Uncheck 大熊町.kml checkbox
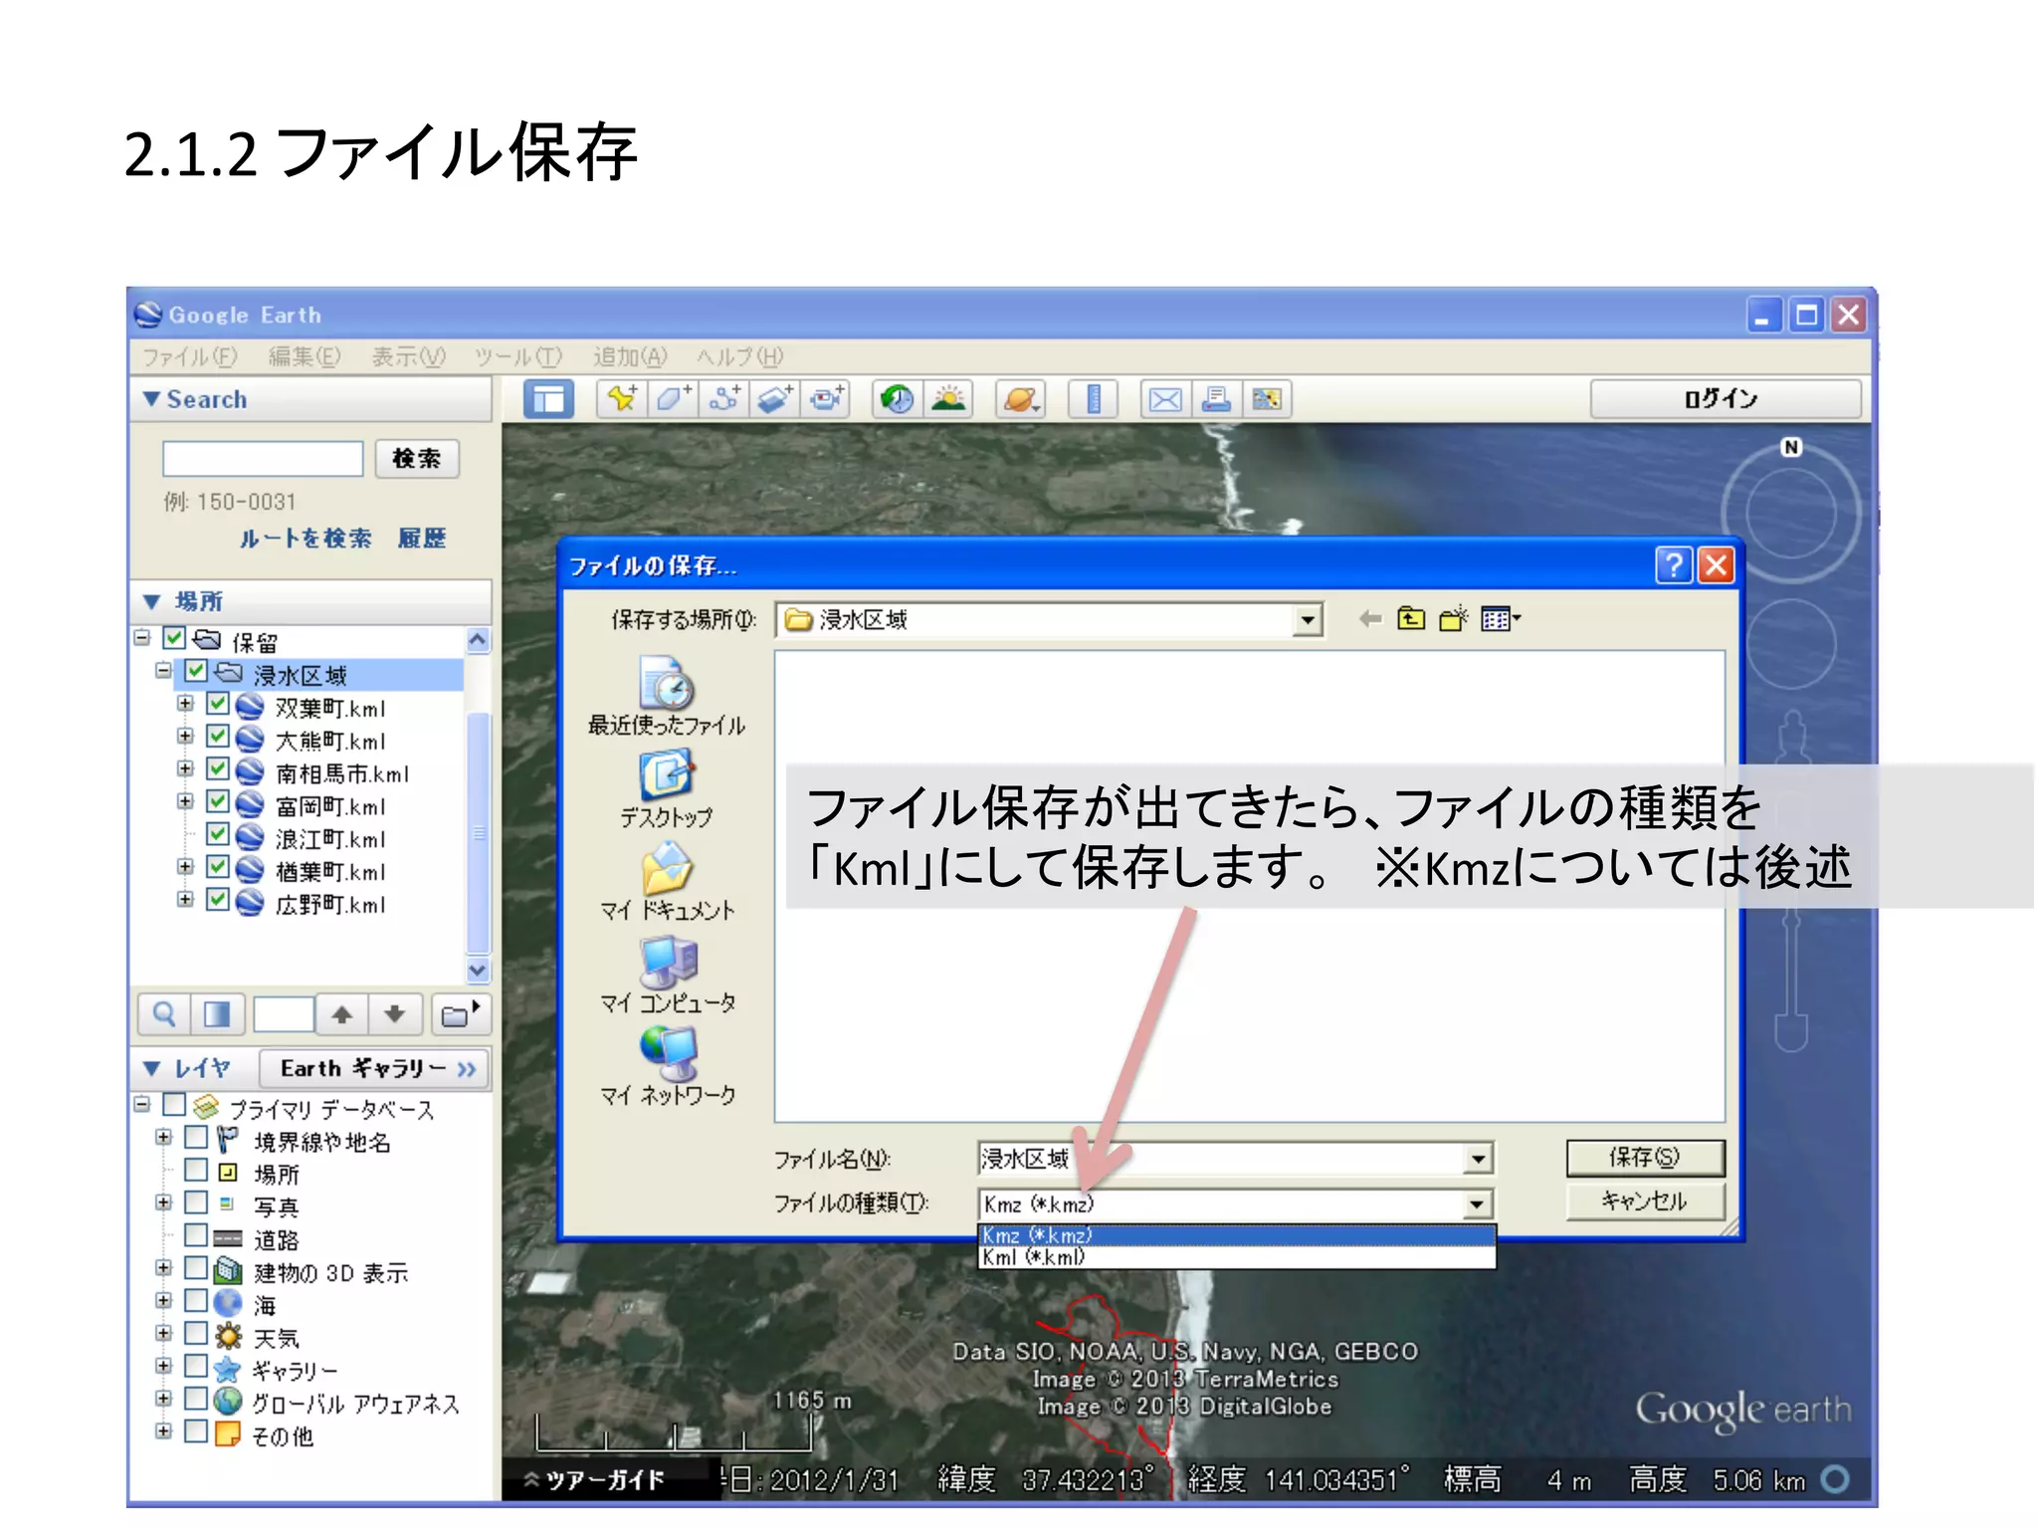 218,738
